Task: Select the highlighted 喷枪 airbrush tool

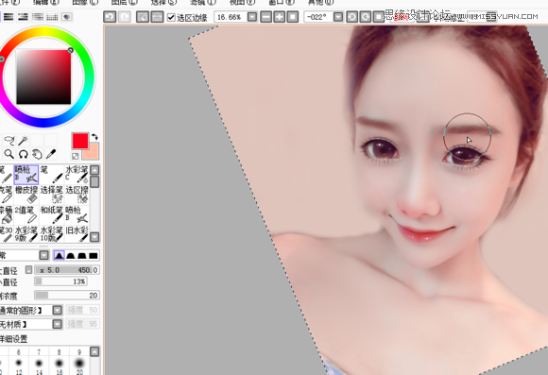Action: point(26,175)
